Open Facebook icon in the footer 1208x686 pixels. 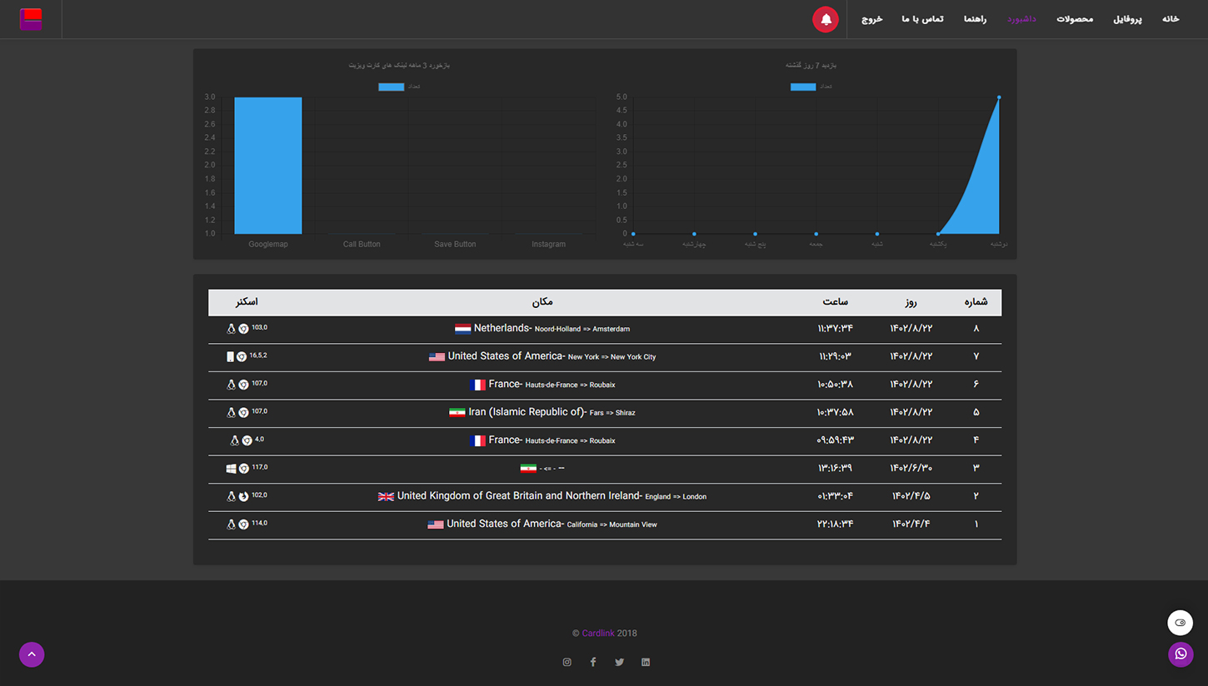click(x=593, y=663)
